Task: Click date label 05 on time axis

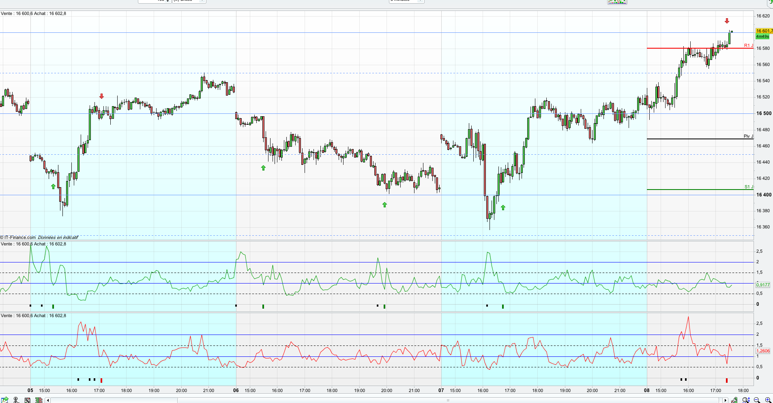Action: 30,390
